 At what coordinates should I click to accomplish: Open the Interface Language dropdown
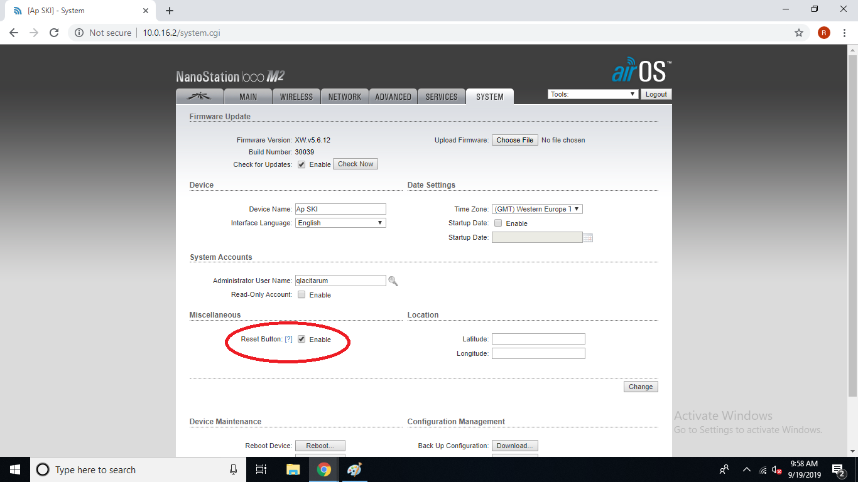[340, 222]
